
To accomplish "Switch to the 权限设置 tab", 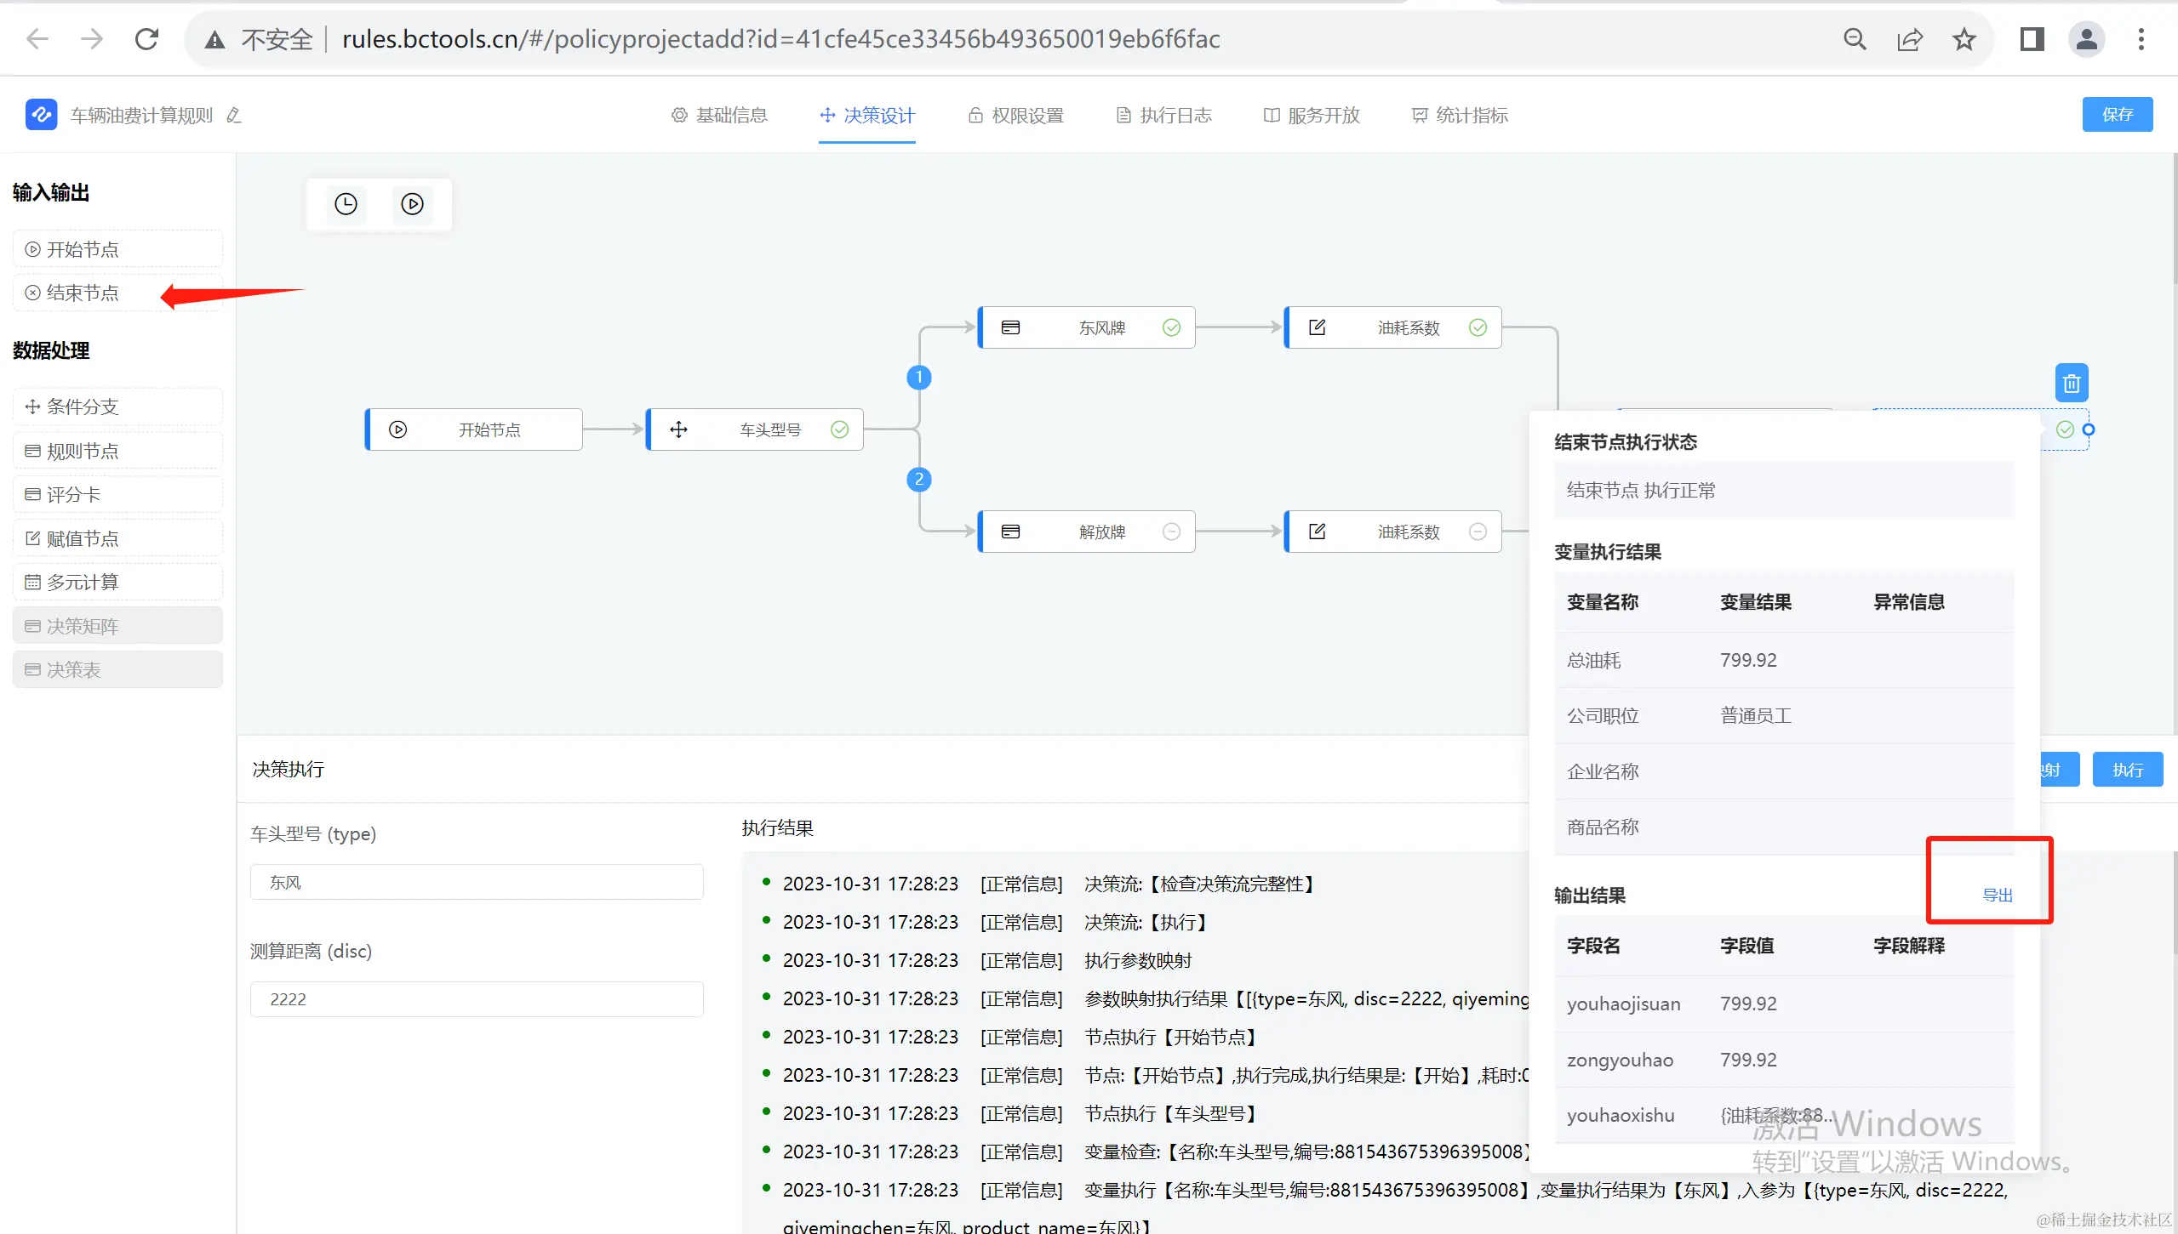I will pos(1016,116).
